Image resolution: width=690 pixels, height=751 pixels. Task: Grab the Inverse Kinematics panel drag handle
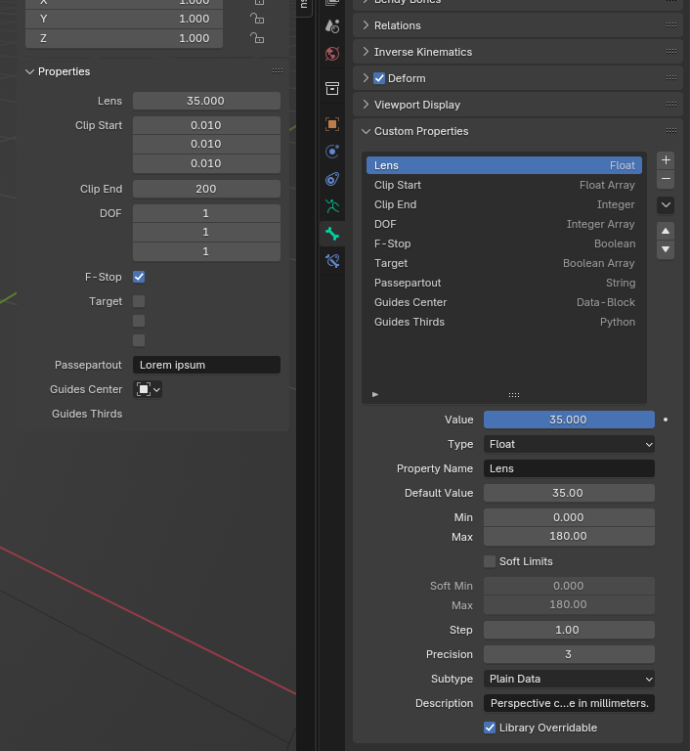[671, 52]
